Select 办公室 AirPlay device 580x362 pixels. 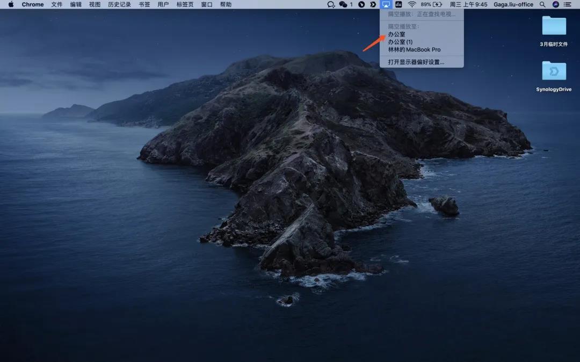(x=396, y=34)
